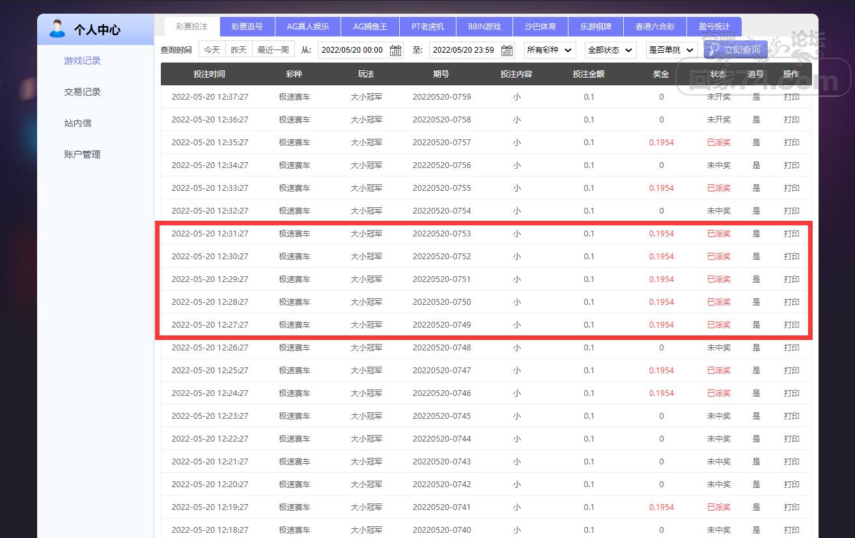This screenshot has height=538, width=855.
Task: Switch to the AG真人娱乐 tab
Action: pos(308,27)
